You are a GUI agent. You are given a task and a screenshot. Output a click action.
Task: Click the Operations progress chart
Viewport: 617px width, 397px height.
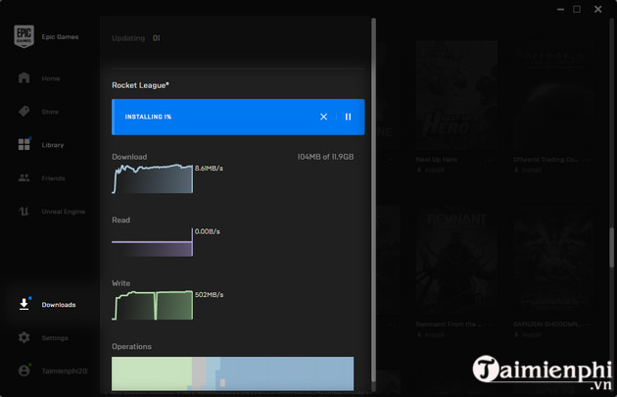point(232,373)
